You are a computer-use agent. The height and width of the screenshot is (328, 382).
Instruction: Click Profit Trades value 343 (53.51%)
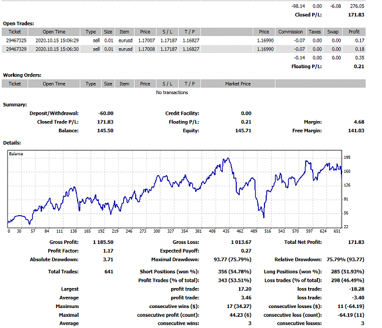[x=234, y=280]
